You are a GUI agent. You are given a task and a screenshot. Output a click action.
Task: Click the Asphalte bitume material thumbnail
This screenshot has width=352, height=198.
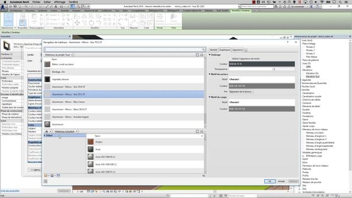pyautogui.click(x=47, y=79)
